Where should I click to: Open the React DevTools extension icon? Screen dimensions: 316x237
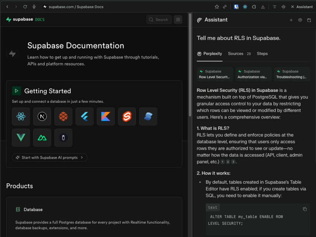[245, 7]
